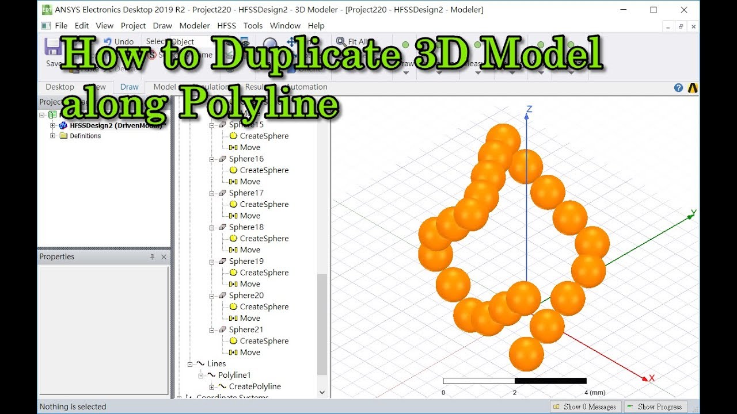Collapse the Sphere18 node

click(x=211, y=228)
